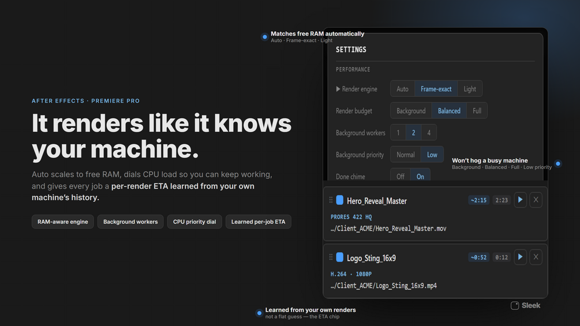This screenshot has width=580, height=326.
Task: Grab drag handle of Logo_Sting_16x9 job
Action: [331, 257]
